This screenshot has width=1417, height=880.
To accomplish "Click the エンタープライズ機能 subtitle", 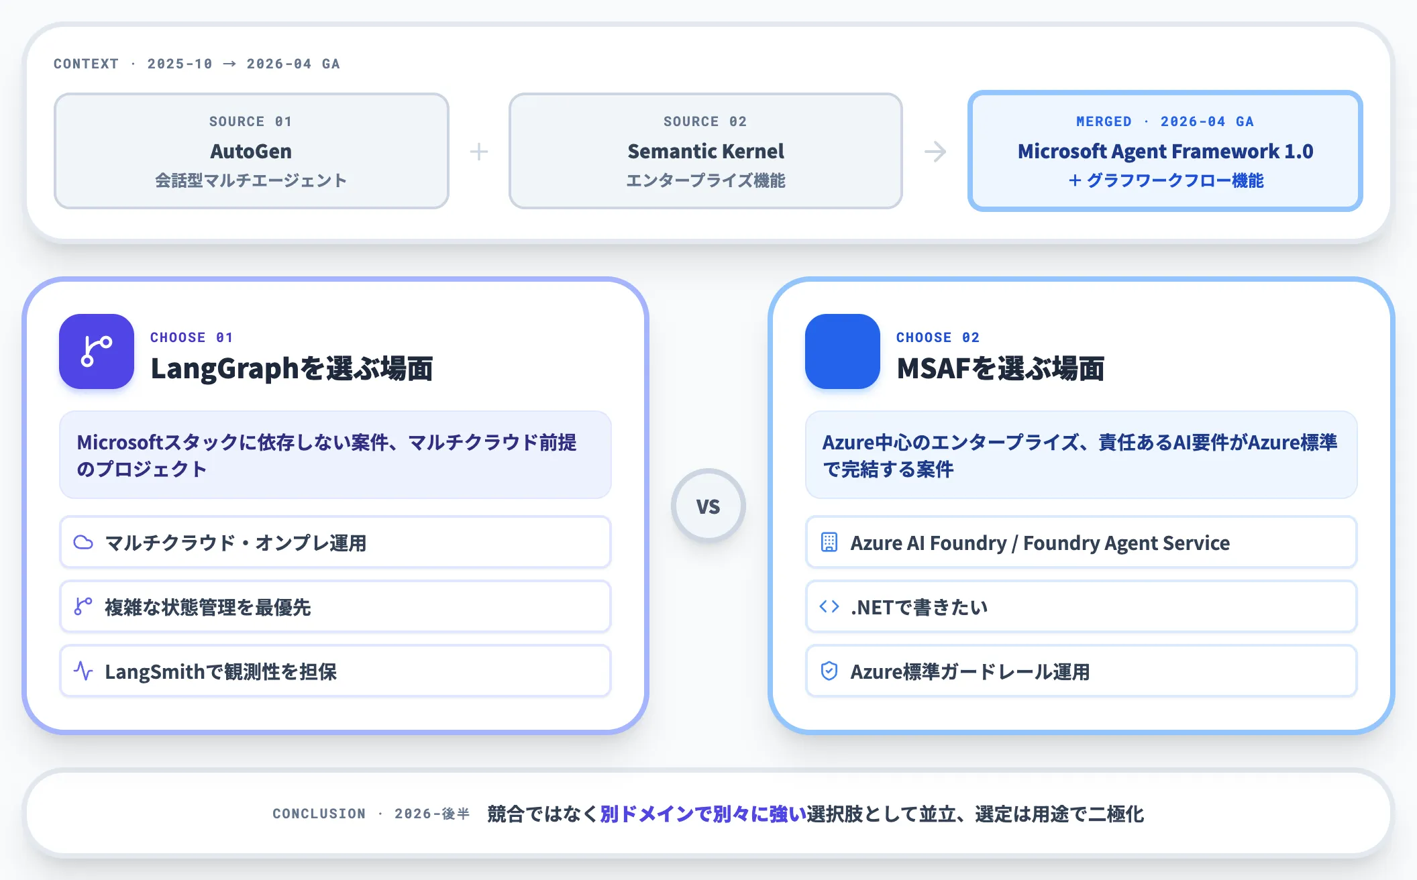I will coord(706,180).
